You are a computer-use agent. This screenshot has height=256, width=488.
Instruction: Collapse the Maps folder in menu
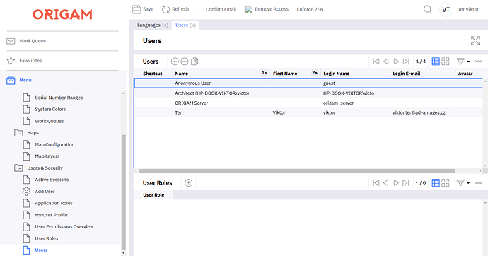tap(18, 133)
